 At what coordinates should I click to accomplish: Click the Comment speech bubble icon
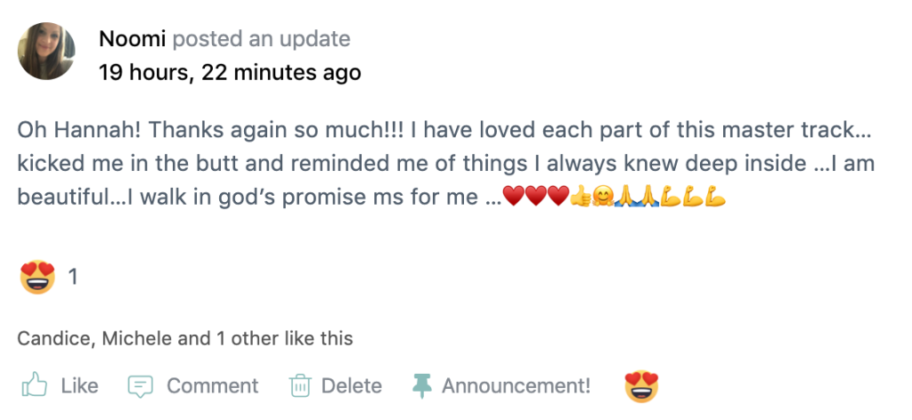coord(141,386)
